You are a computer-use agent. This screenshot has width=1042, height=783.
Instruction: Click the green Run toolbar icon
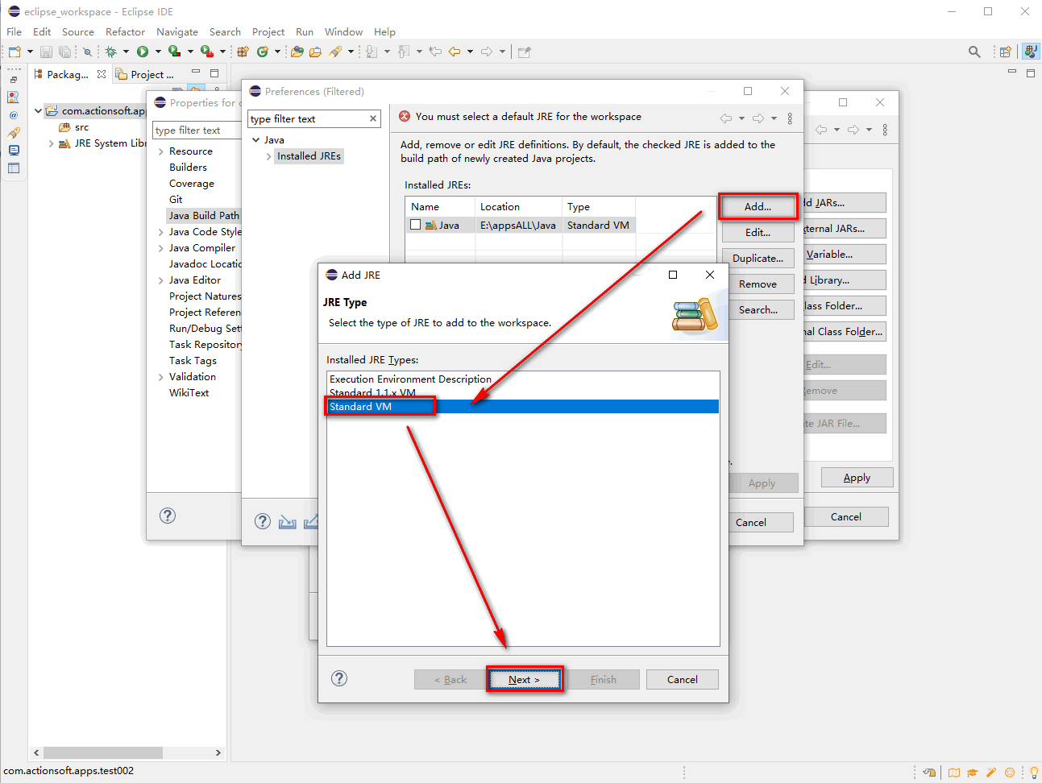[x=143, y=52]
